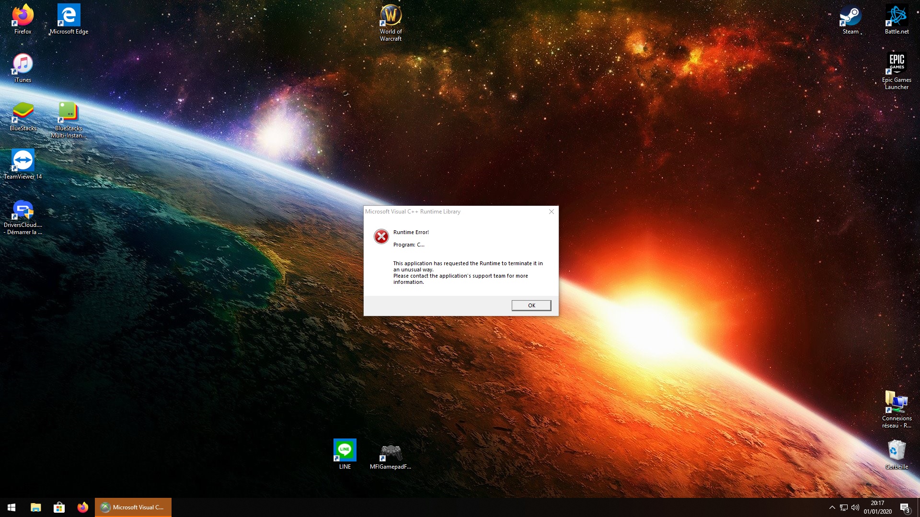
Task: Open File Explorer from the taskbar
Action: tap(35, 507)
